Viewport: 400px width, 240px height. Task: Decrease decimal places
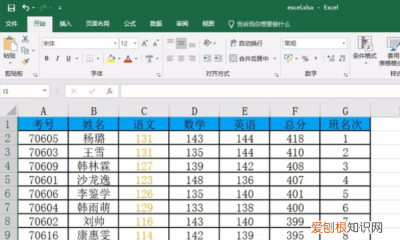click(x=342, y=59)
